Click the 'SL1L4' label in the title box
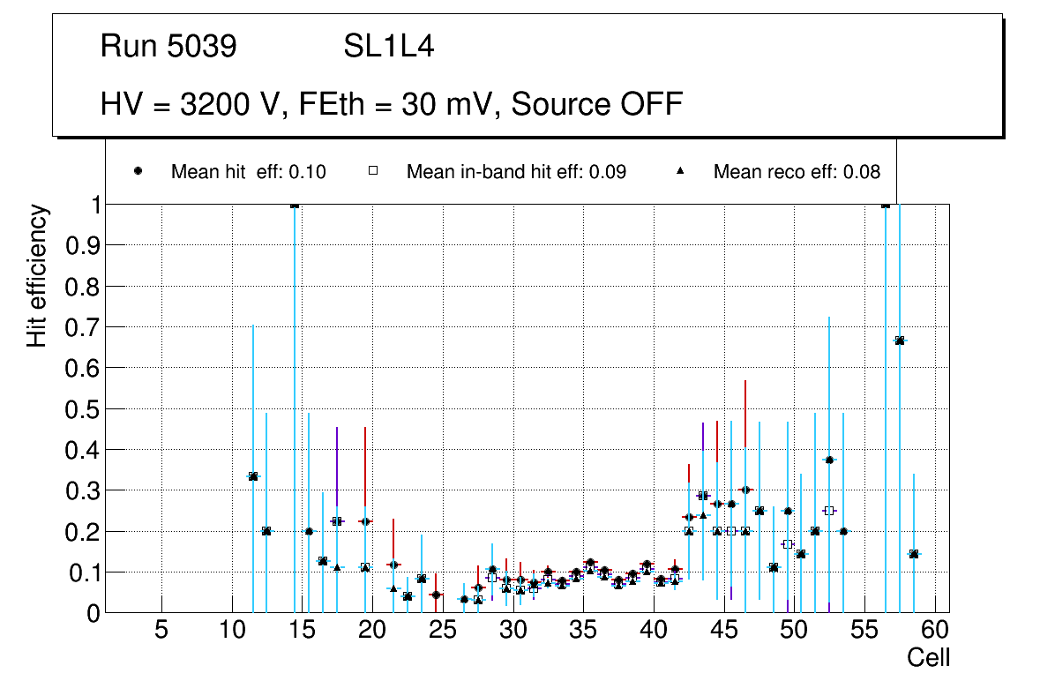 [388, 47]
